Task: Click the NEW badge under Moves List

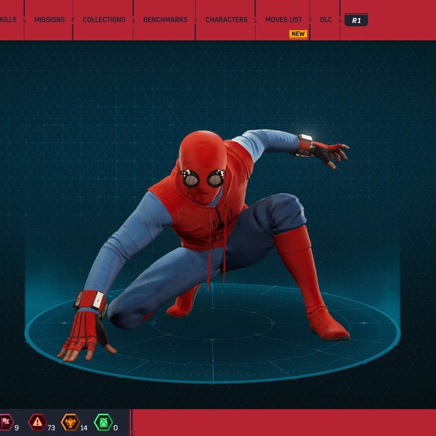Action: (298, 34)
